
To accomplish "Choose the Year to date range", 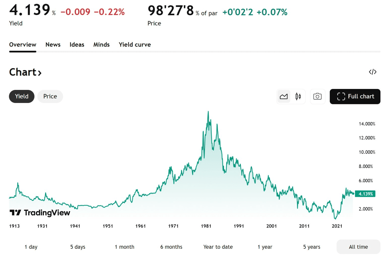I will (x=218, y=247).
